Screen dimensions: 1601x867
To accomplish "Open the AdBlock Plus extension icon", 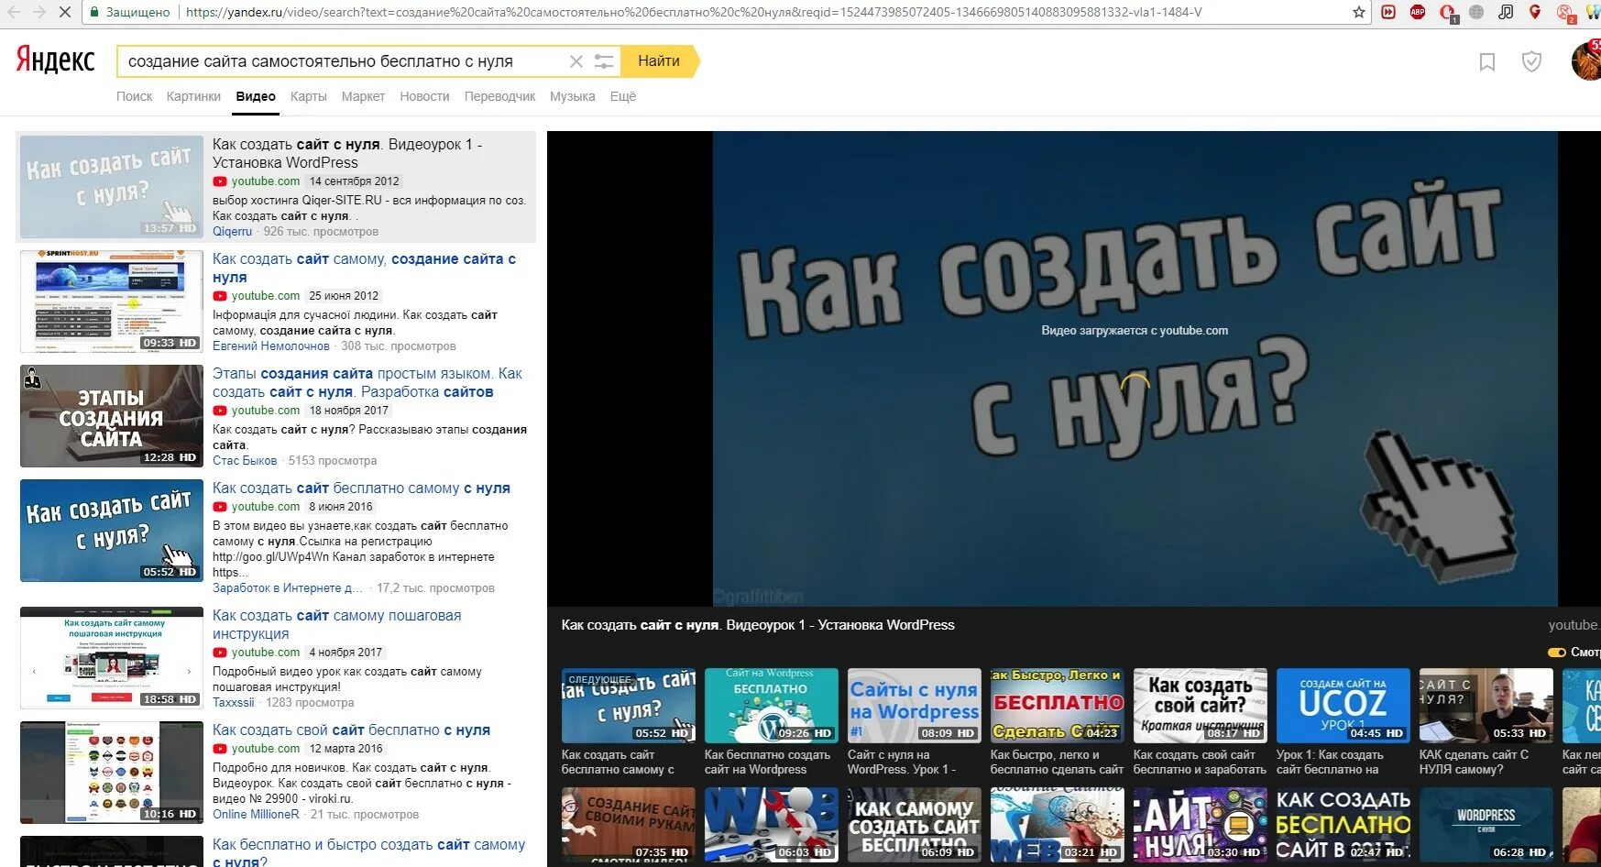I will 1418,12.
